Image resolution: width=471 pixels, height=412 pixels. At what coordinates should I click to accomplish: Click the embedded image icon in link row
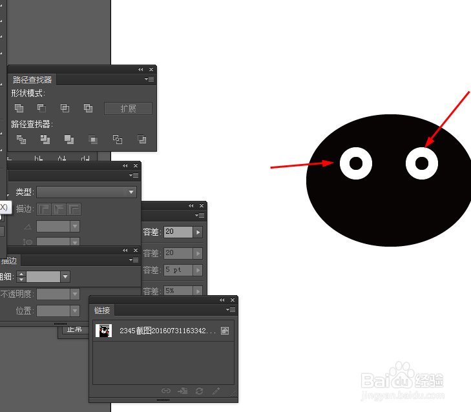coord(225,331)
